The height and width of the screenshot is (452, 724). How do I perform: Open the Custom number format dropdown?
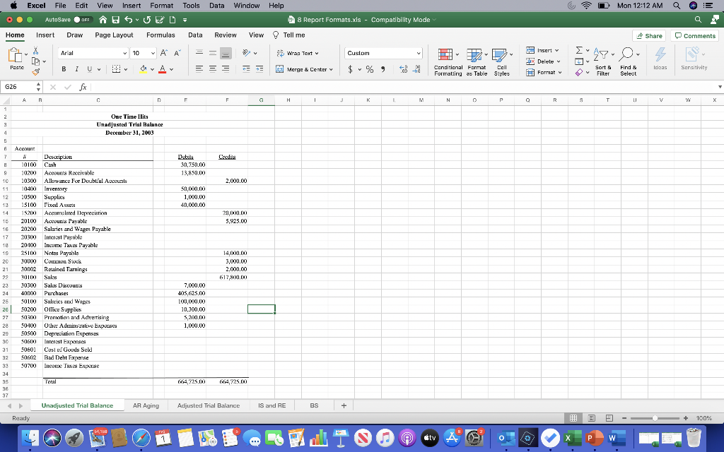(x=419, y=53)
